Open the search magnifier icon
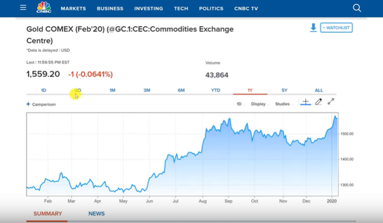 click(357, 8)
